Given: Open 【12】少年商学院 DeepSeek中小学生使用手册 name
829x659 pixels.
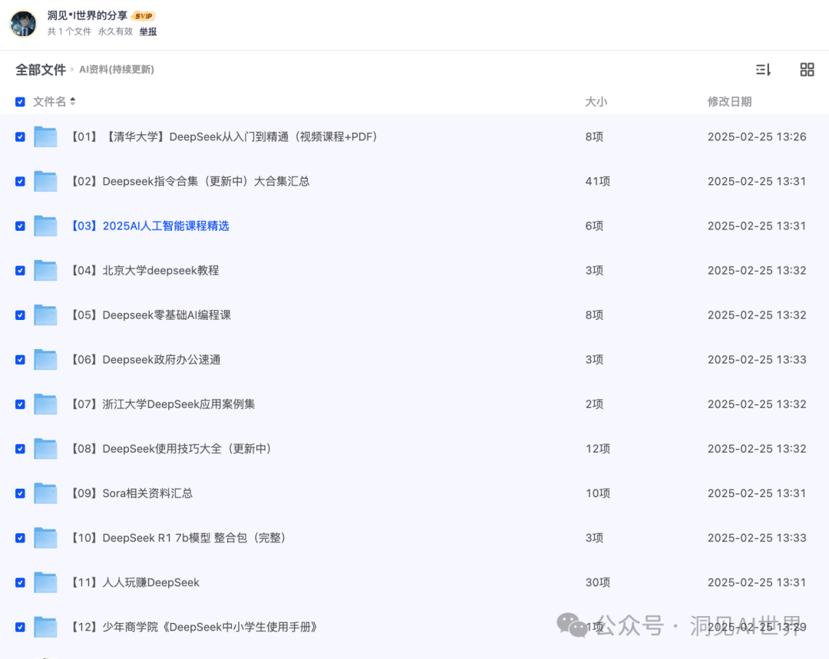Looking at the screenshot, I should [x=193, y=627].
